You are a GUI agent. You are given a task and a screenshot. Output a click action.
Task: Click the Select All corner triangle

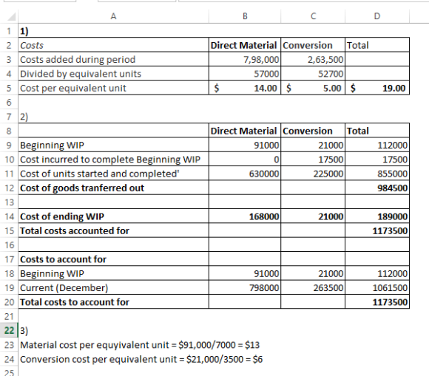tap(12, 17)
